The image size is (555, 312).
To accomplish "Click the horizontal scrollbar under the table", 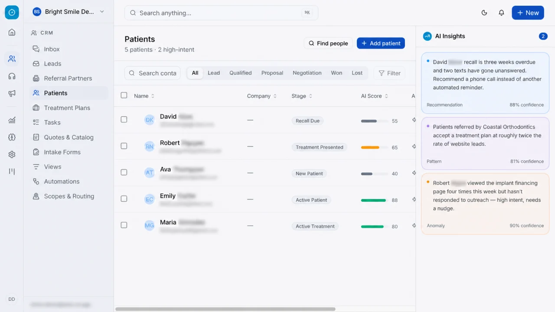I will point(225,309).
